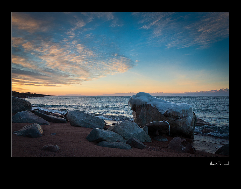Viewport: 241px width, 189px height.
Task: Click the reddish rock in water right of the boulder
Action: click(x=203, y=123)
